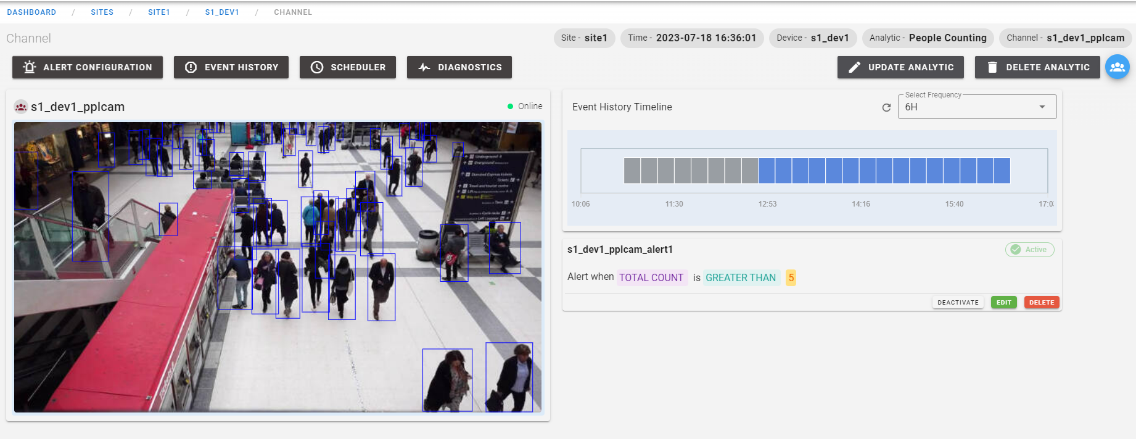Click the Update Analytic pencil icon
This screenshot has width=1136, height=439.
coord(854,67)
